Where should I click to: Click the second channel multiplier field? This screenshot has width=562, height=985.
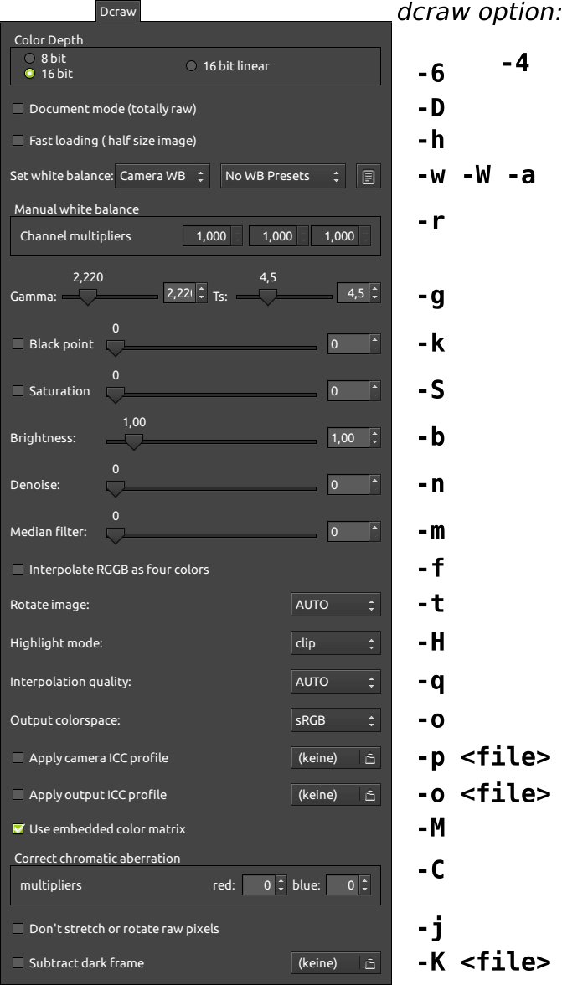click(x=272, y=236)
